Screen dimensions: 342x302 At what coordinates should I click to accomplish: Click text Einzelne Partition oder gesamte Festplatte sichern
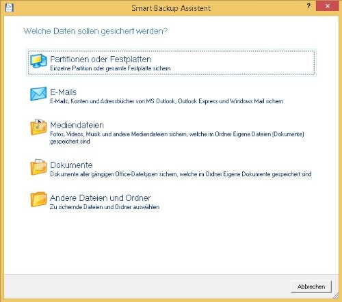(x=110, y=68)
